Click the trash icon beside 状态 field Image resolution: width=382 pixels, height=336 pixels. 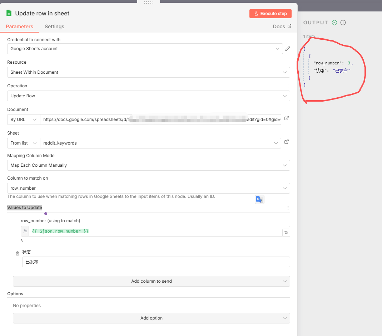[18, 253]
